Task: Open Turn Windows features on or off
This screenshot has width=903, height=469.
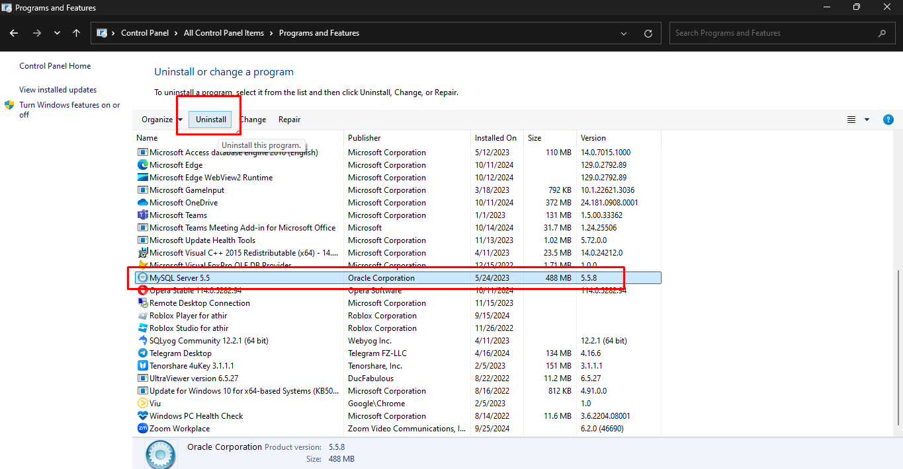Action: click(x=69, y=110)
